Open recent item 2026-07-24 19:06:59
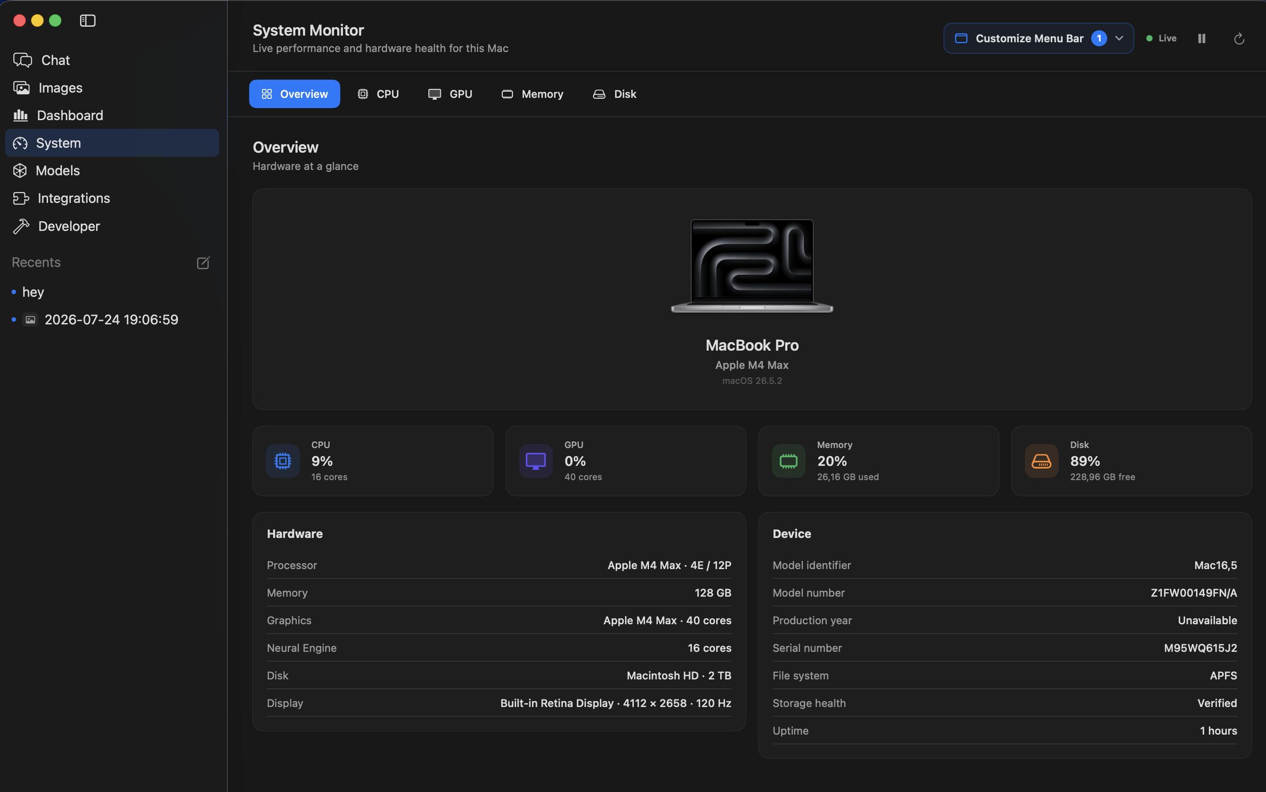Image resolution: width=1266 pixels, height=792 pixels. (112, 319)
